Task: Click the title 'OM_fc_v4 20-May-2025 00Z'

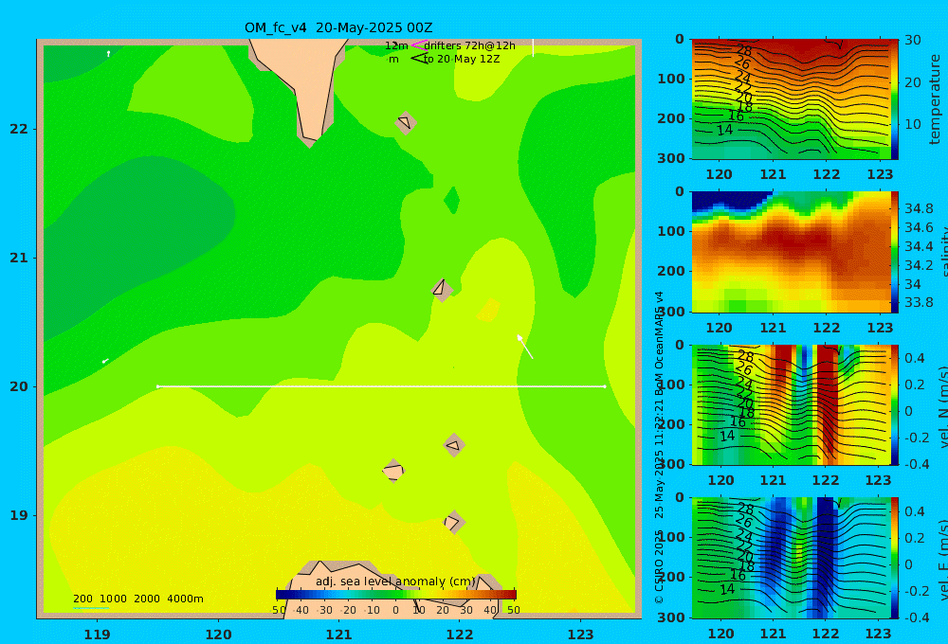Action: click(x=338, y=27)
